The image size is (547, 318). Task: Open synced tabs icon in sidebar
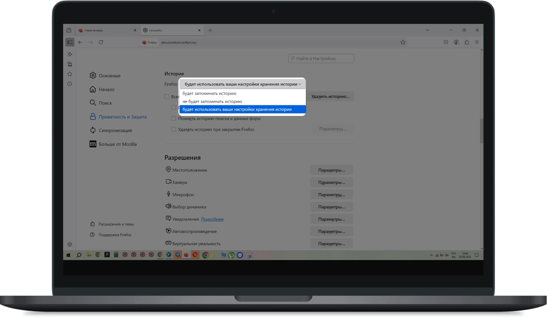[69, 64]
